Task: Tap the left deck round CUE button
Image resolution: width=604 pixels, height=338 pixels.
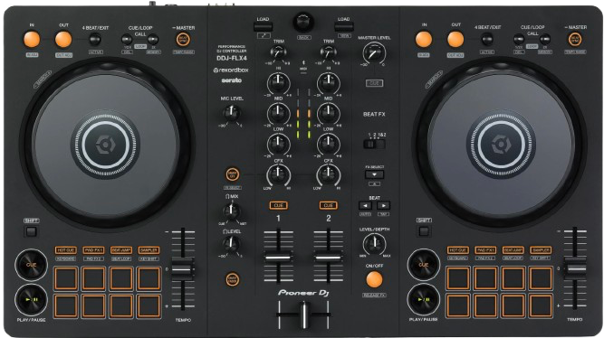Action: (31, 265)
